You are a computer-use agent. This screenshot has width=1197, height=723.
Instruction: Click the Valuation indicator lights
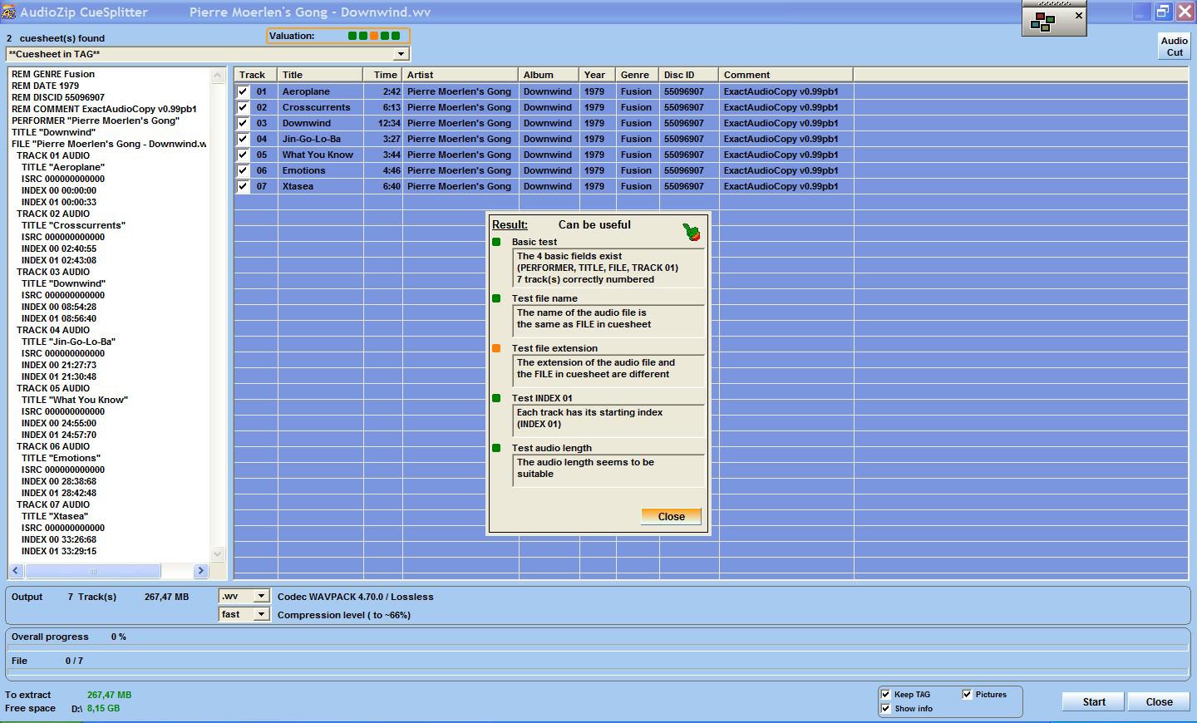[374, 36]
